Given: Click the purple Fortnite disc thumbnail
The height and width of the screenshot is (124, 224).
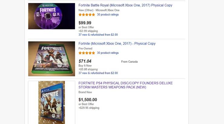Looking at the screenshot, I should click(51, 16).
